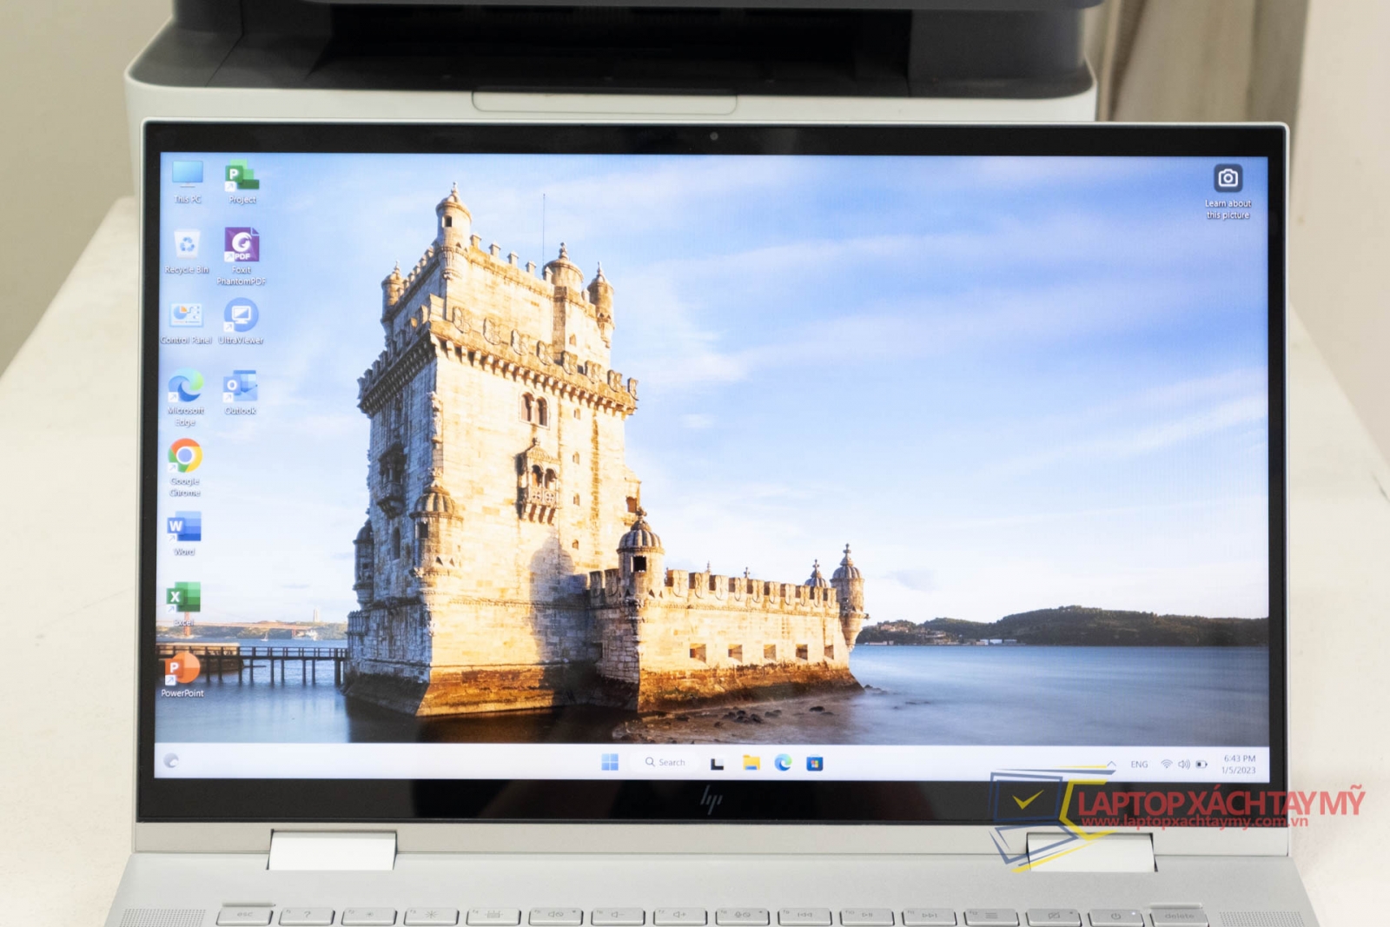
Task: Select the Recycle Bin icon
Action: [x=187, y=247]
